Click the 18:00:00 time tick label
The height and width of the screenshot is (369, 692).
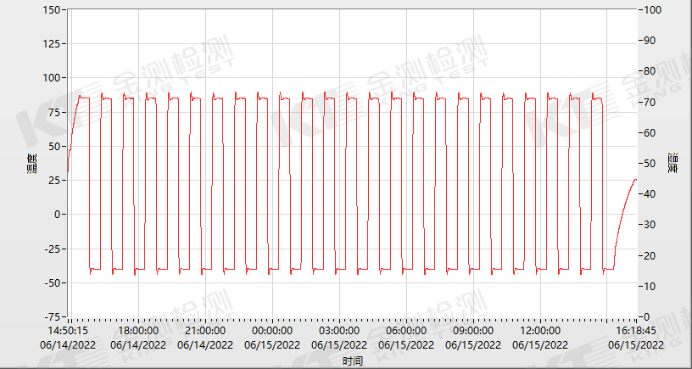(137, 331)
